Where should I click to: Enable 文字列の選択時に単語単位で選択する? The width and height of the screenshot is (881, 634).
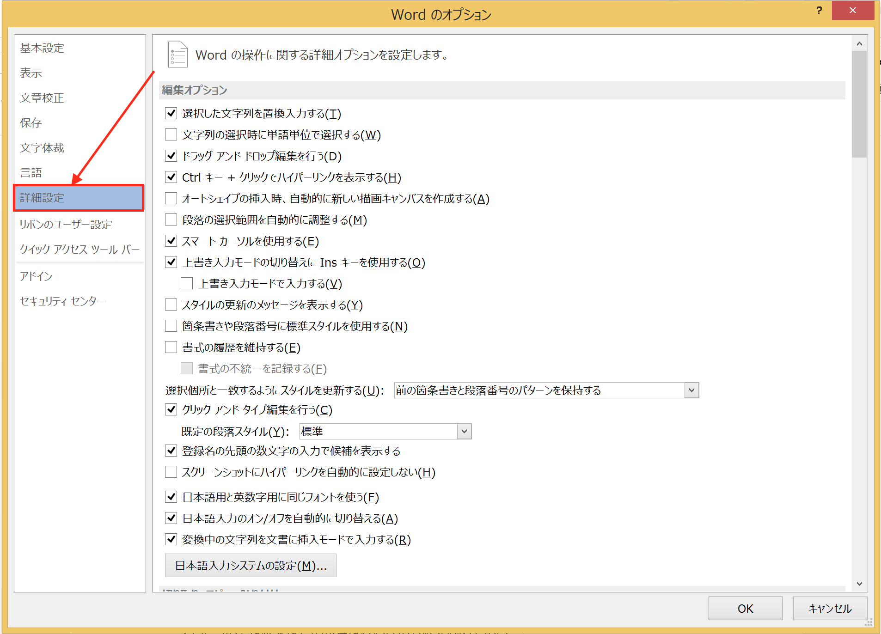coord(171,134)
